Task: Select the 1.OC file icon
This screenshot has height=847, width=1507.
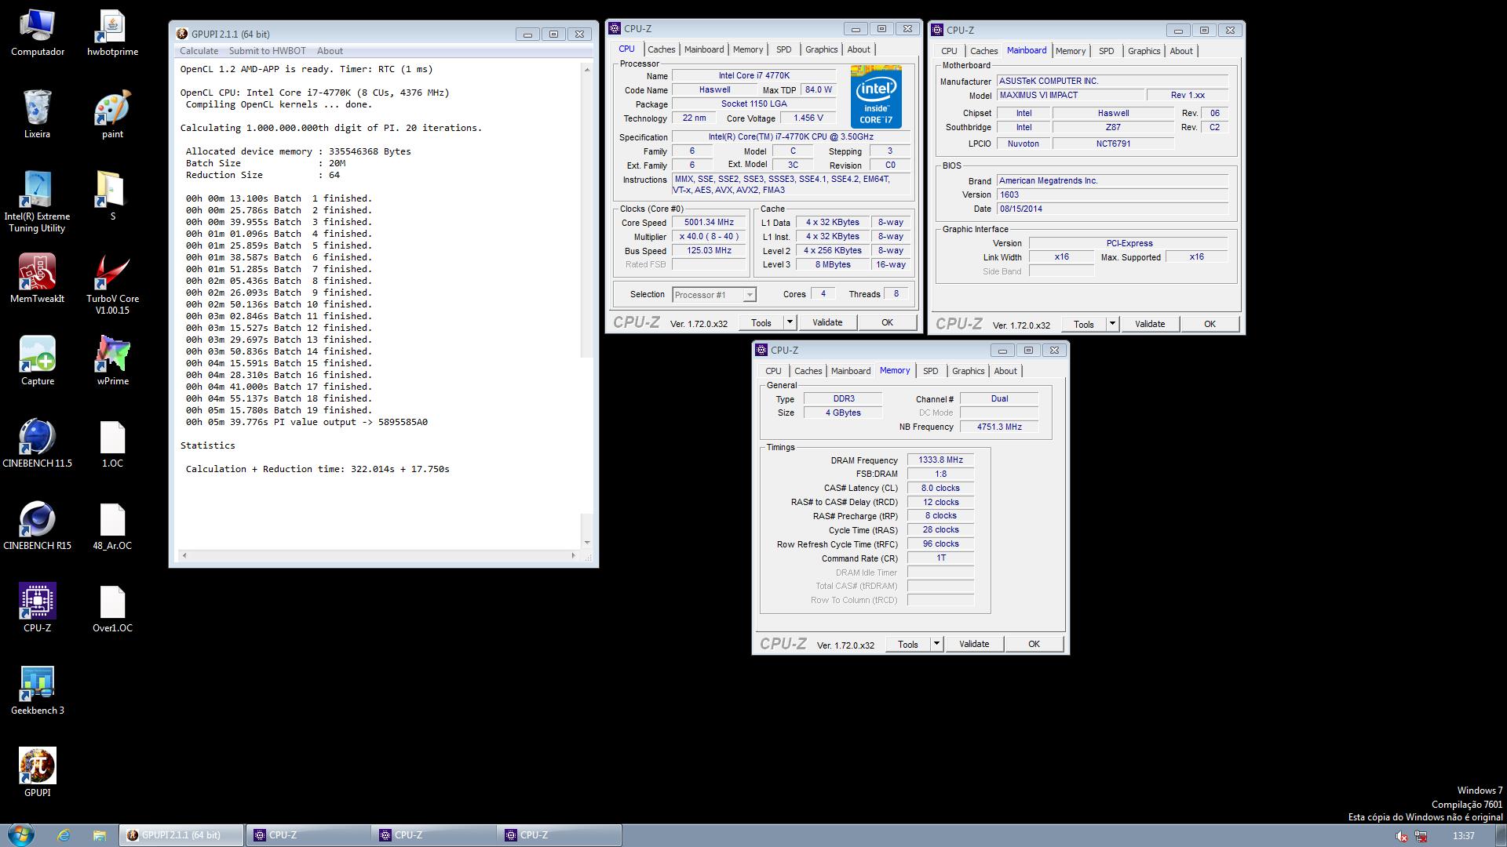Action: pyautogui.click(x=112, y=444)
